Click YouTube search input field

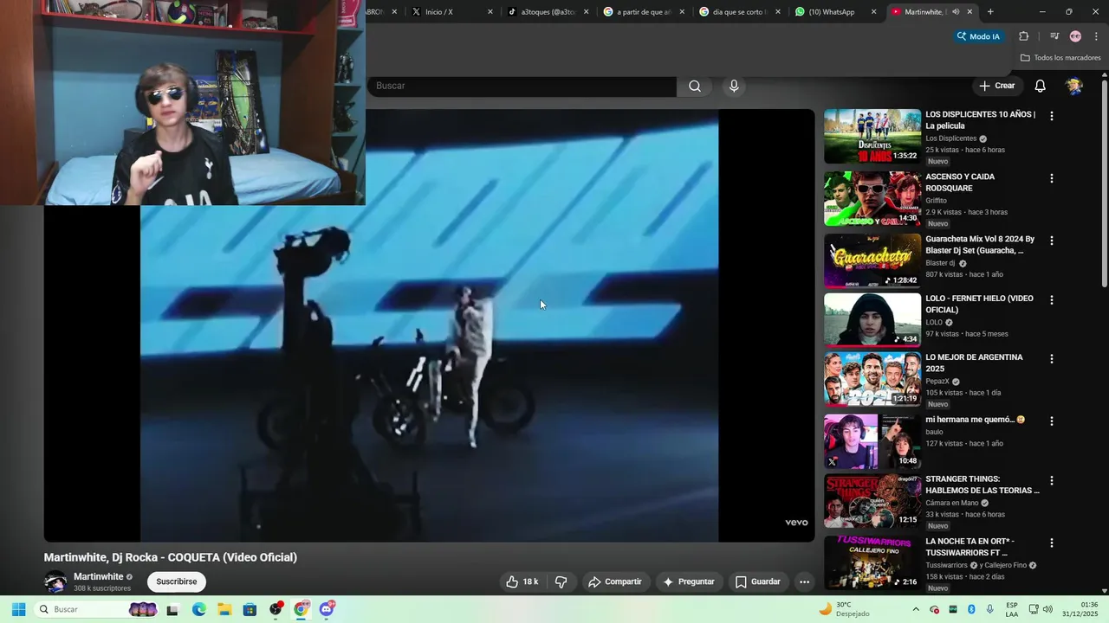coord(522,86)
